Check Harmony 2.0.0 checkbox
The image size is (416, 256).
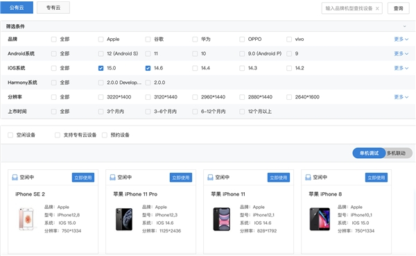tap(148, 83)
